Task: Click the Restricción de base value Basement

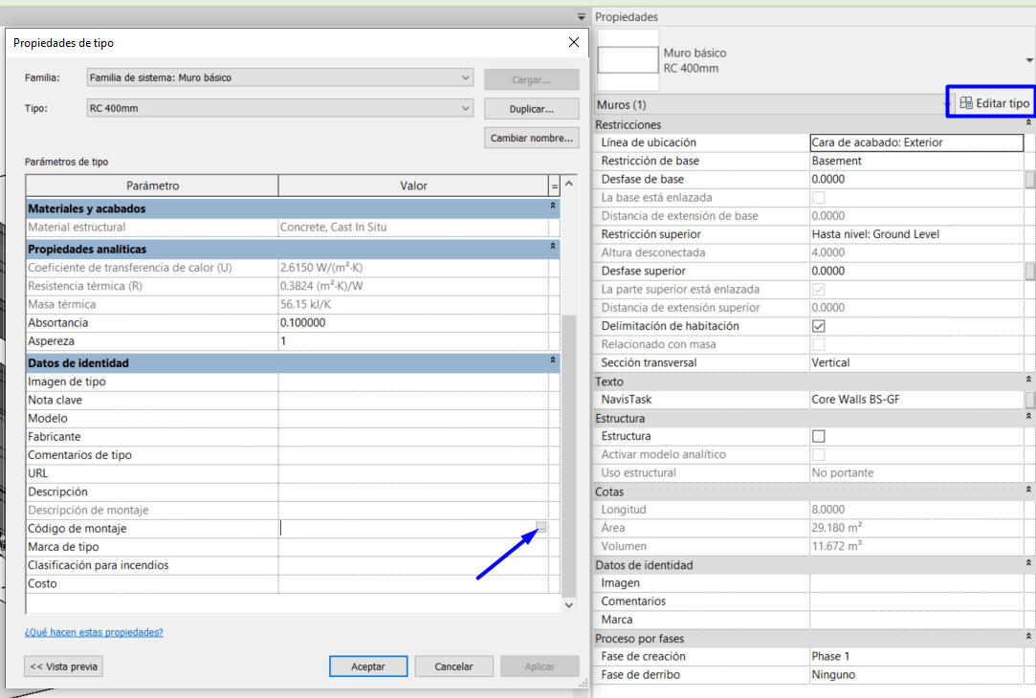Action: coord(916,162)
